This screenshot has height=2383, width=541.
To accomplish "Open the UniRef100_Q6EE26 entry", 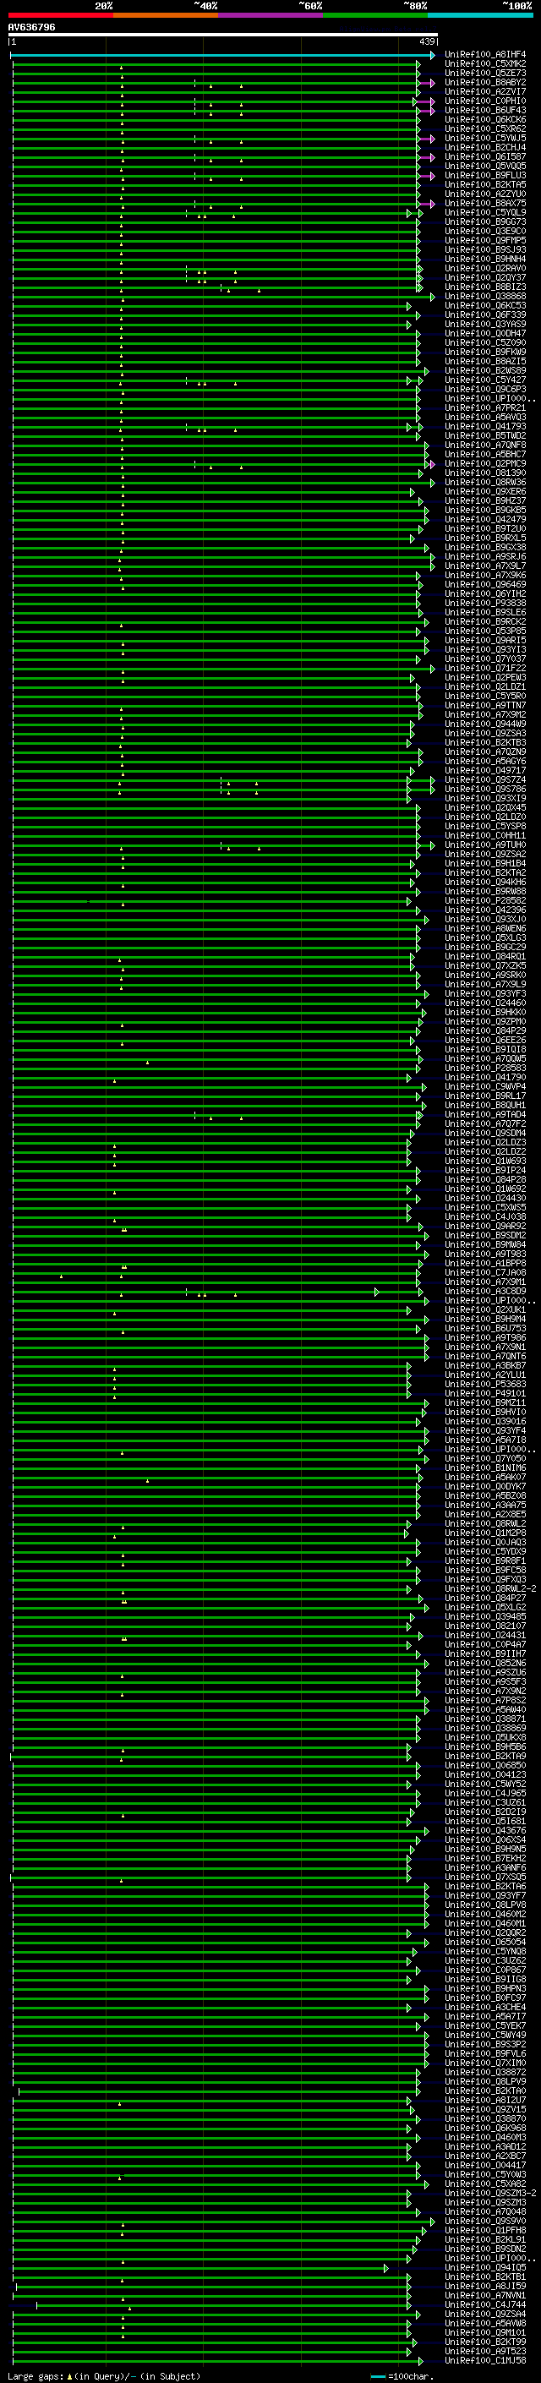I will (x=485, y=1040).
